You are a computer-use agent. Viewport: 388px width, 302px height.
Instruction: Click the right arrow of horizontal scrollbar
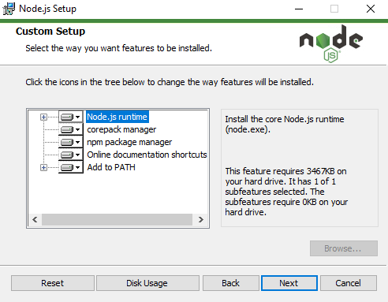tap(201, 219)
